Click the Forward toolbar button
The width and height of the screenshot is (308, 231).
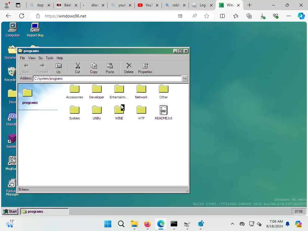click(x=42, y=68)
